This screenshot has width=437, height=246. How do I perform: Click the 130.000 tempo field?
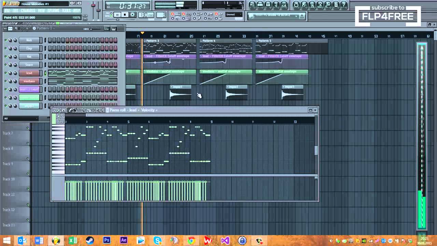pyautogui.click(x=146, y=15)
